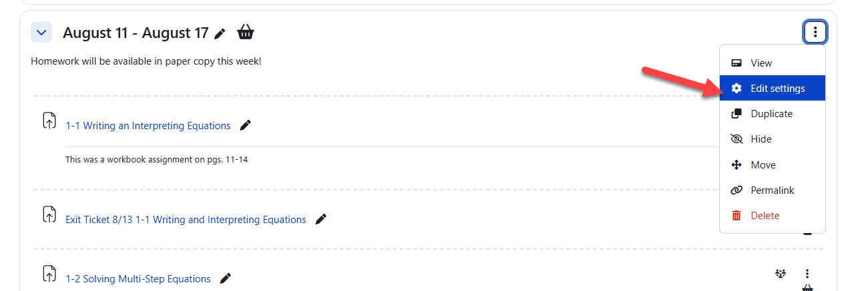This screenshot has height=291, width=862.
Task: Edit the 1-2 Solving Multi-Step Equations title
Action: click(x=226, y=278)
